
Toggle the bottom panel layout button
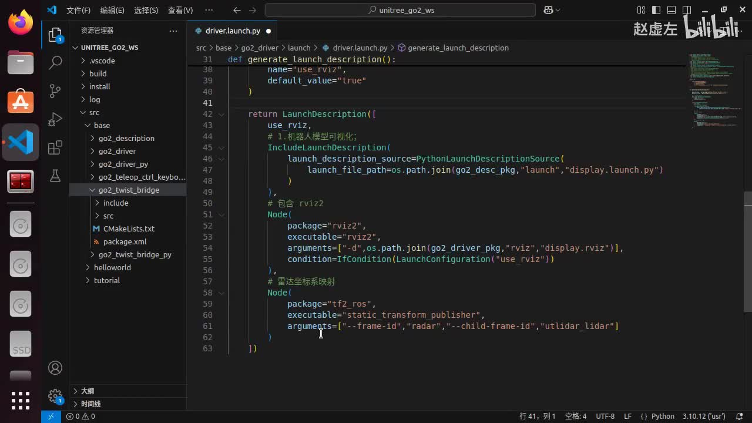[x=671, y=10]
